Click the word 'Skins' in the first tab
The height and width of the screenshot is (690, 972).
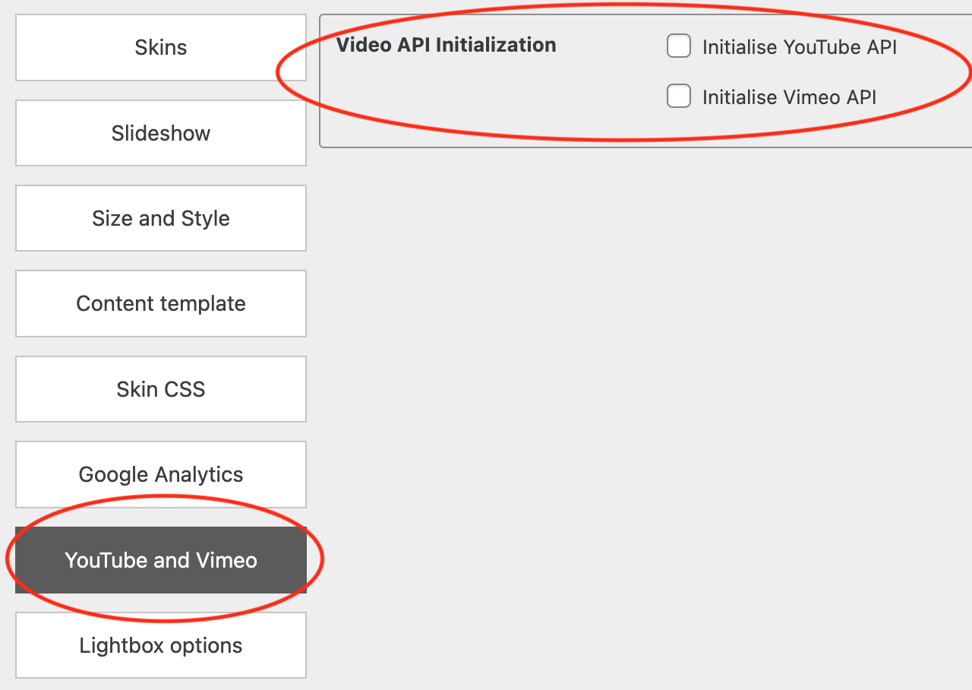160,47
